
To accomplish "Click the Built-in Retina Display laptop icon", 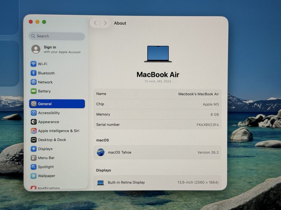I will click(x=101, y=183).
